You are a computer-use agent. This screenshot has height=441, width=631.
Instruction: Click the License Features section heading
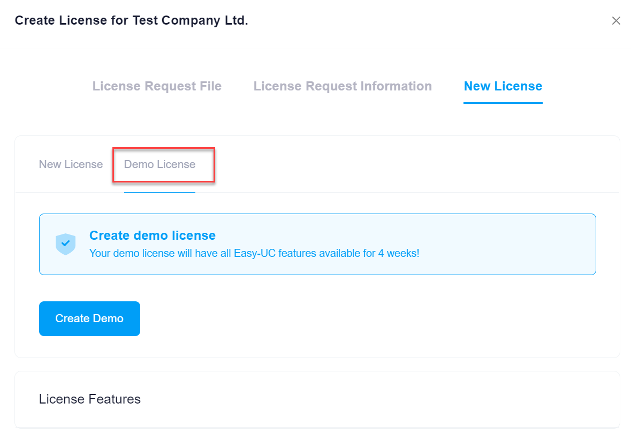tap(90, 399)
